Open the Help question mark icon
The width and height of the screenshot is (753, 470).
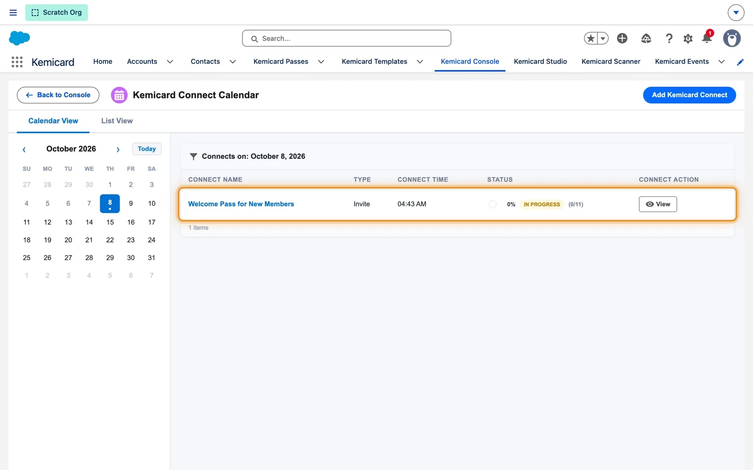coord(669,39)
